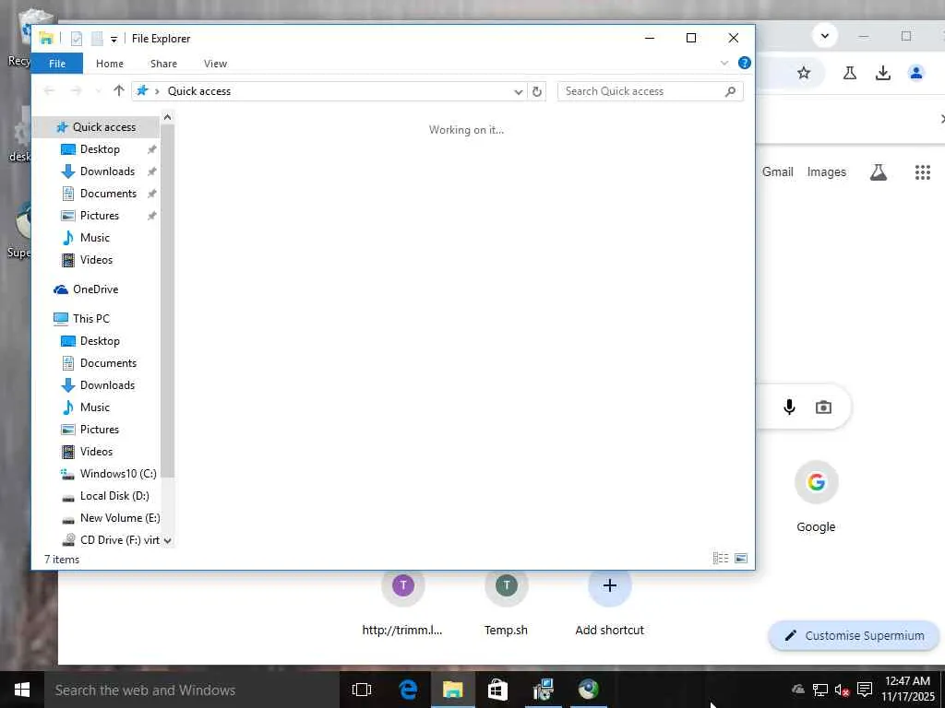The height and width of the screenshot is (708, 945).
Task: Click the voice search microphone icon
Action: 789,407
